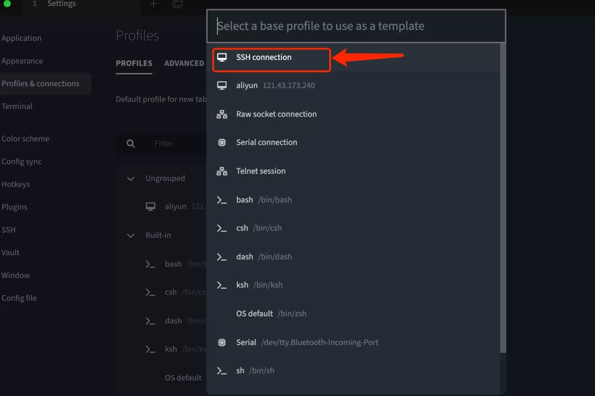Click monitor icon beside aliyun in profiles list
This screenshot has height=396, width=595.
tap(150, 207)
